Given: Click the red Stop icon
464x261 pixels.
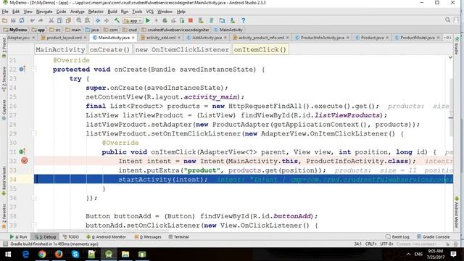Looking at the screenshot, I should click(191, 20).
